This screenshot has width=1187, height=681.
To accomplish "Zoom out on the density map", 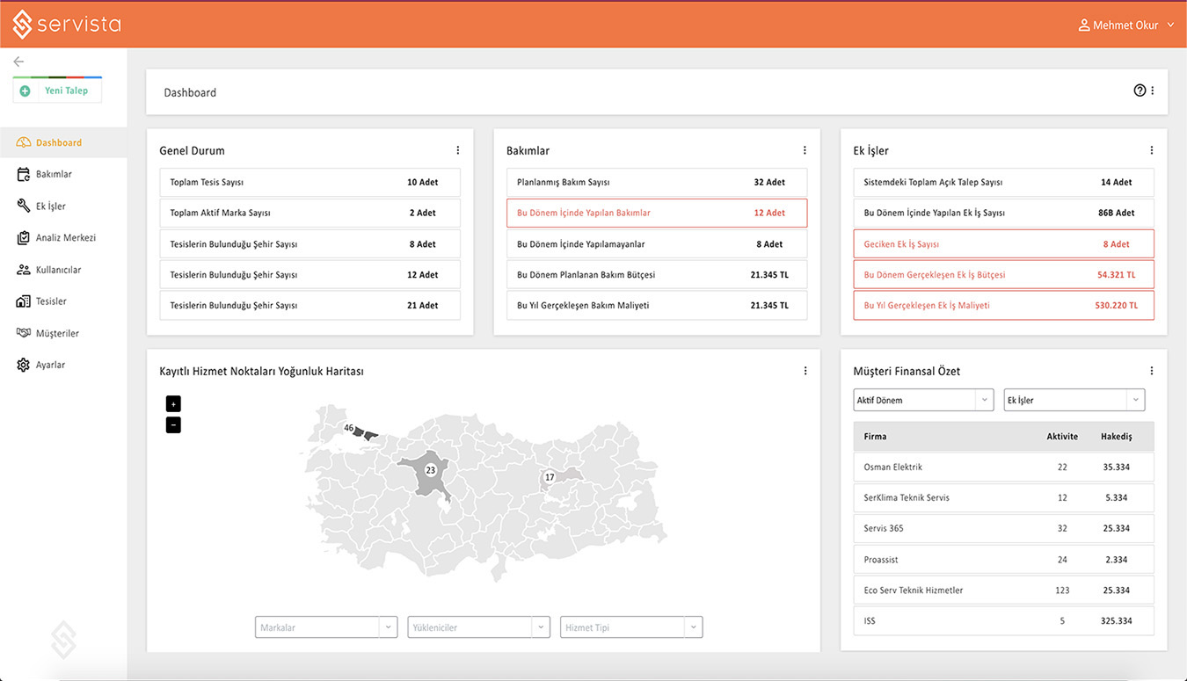I will (x=173, y=425).
